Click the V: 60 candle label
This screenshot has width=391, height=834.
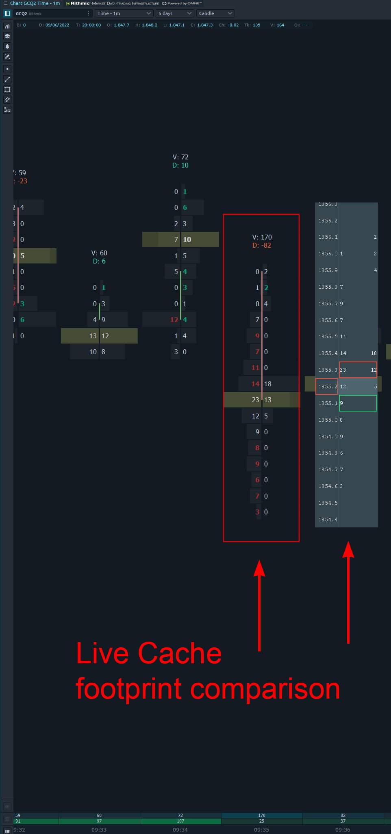tap(99, 253)
